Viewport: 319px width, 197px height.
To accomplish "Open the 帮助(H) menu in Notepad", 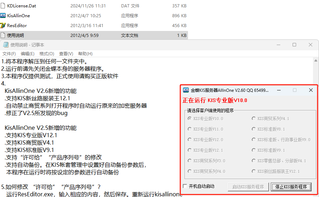I will coord(85,54).
